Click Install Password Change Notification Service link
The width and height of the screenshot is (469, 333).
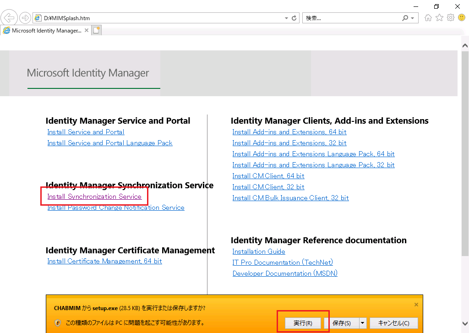tap(116, 207)
